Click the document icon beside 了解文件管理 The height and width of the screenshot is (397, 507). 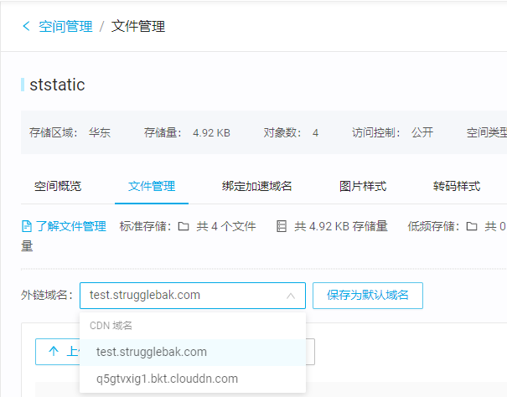pos(26,226)
